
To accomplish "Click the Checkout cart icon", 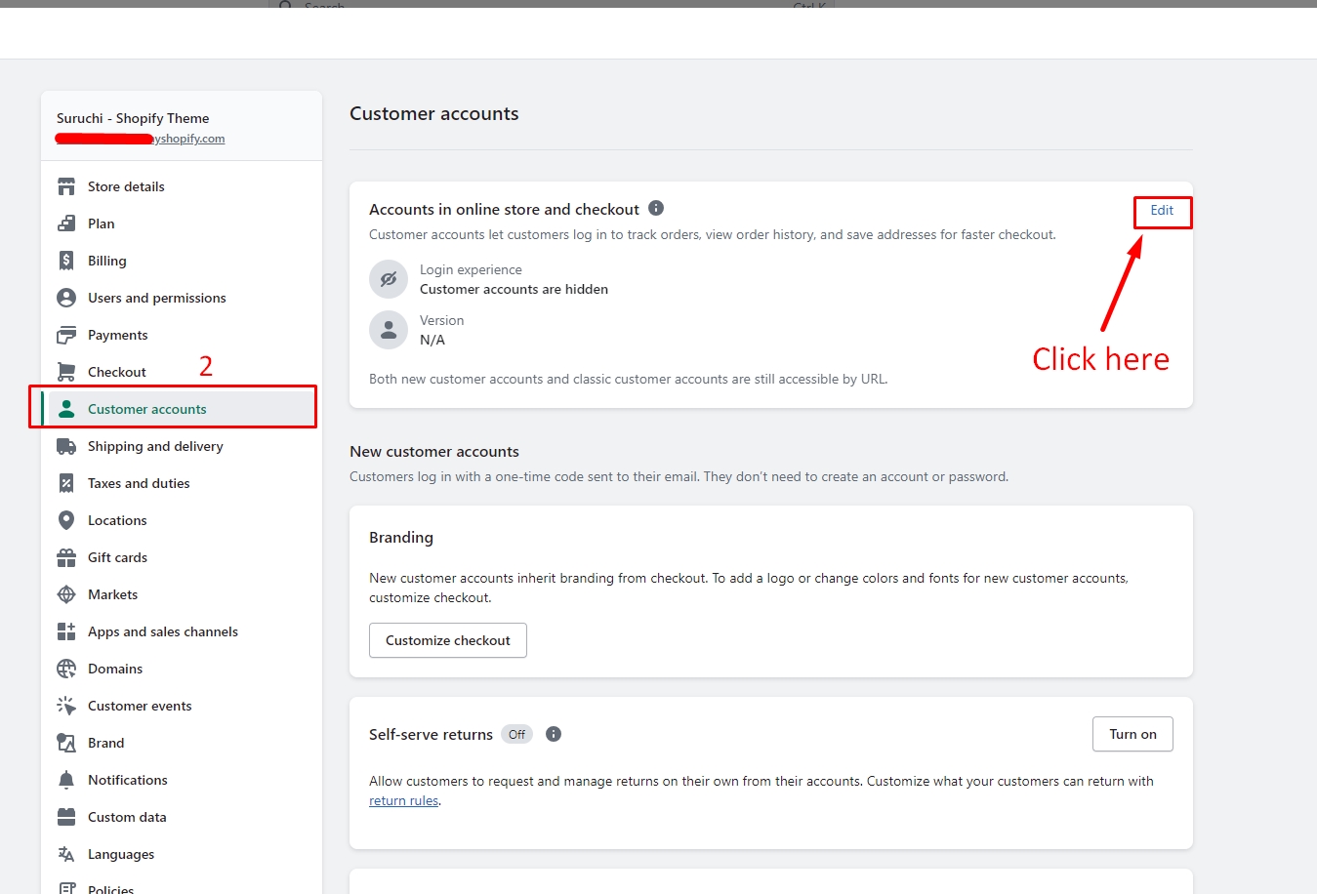I will point(66,372).
